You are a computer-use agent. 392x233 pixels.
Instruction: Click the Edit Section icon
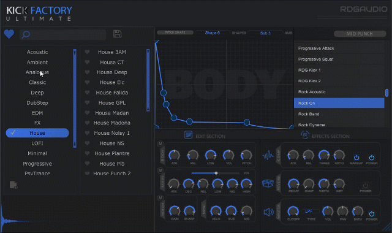[x=188, y=135]
